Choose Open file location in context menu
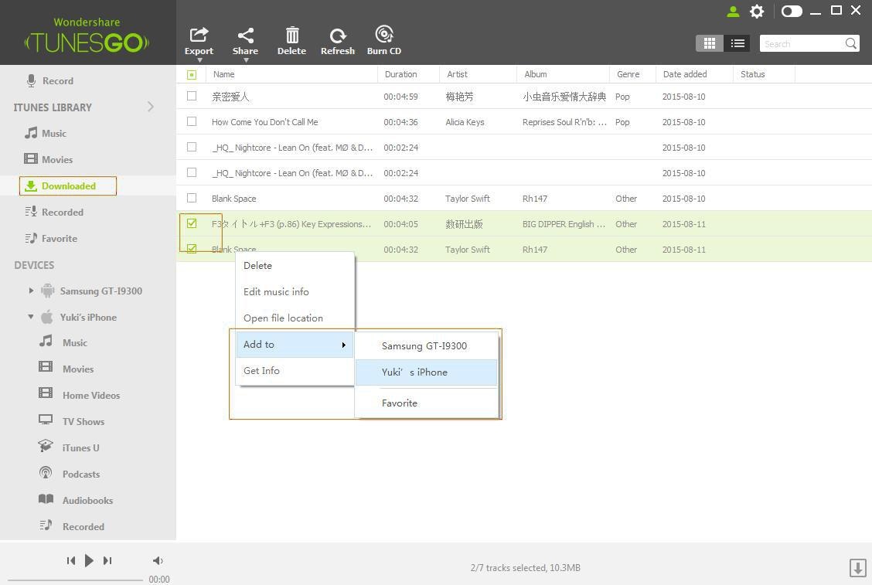872x585 pixels. point(295,318)
